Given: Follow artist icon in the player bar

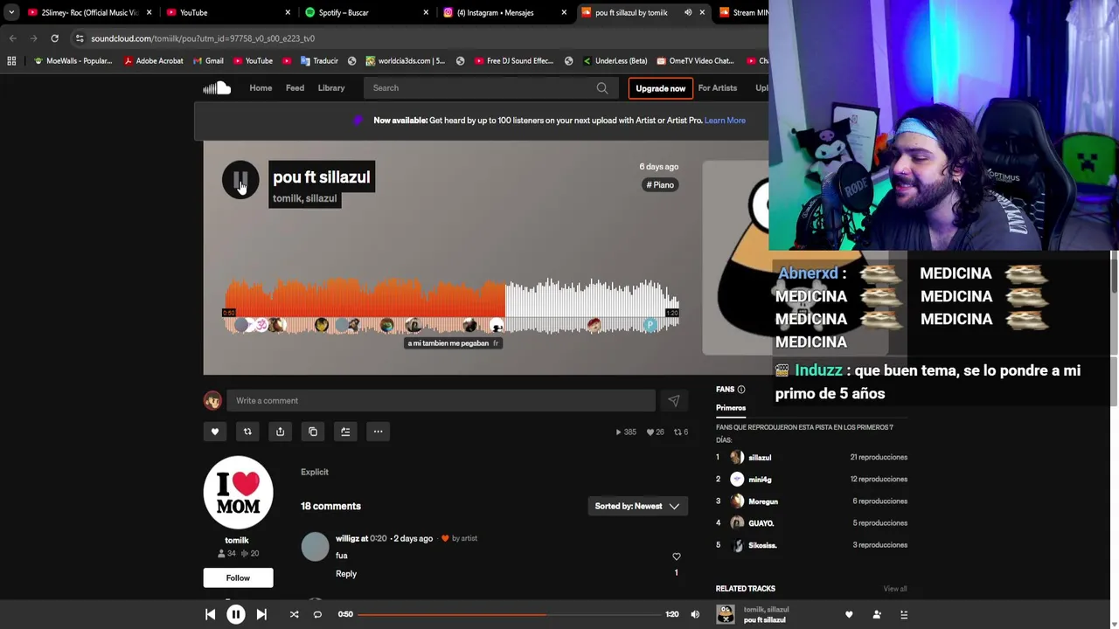Looking at the screenshot, I should click(x=877, y=614).
